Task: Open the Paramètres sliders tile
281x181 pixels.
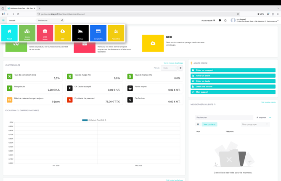Action: [116, 33]
